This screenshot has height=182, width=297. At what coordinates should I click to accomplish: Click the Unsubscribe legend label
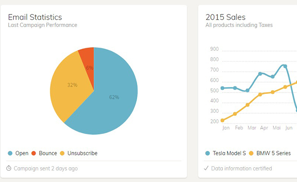(82, 153)
